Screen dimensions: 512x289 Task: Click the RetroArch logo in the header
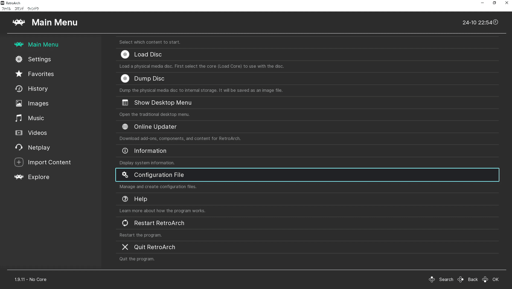[x=19, y=22]
